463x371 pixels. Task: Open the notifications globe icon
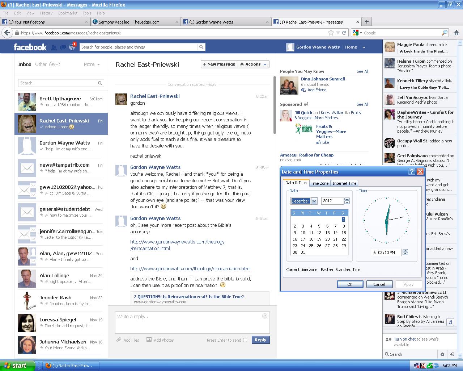tap(72, 47)
